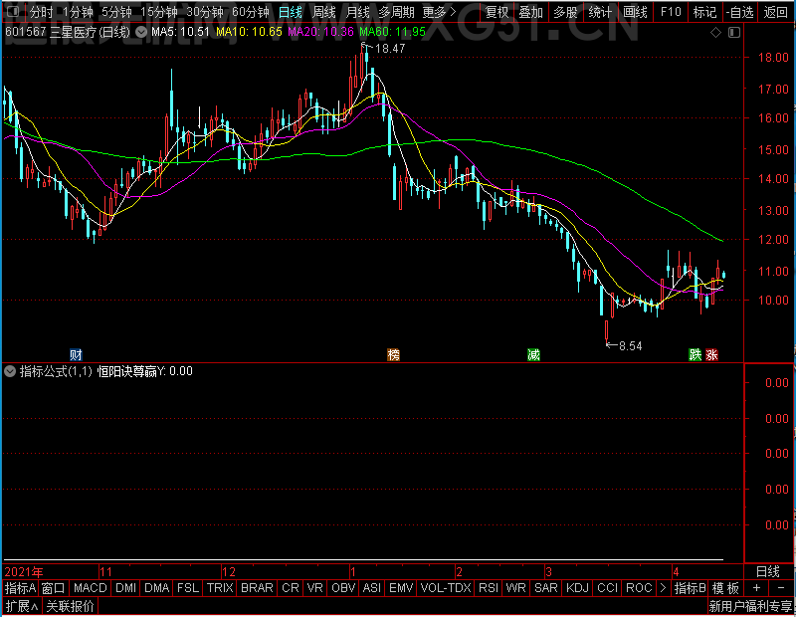The width and height of the screenshot is (796, 617).
Task: Click the + zoom in button
Action: pos(756,588)
